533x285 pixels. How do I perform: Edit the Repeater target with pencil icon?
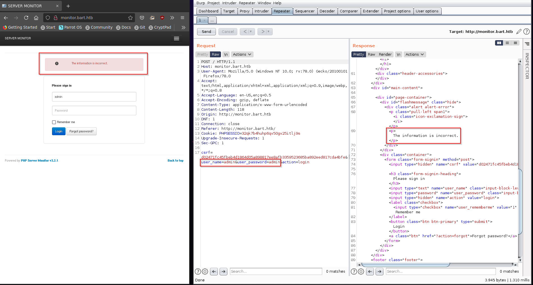(x=519, y=31)
